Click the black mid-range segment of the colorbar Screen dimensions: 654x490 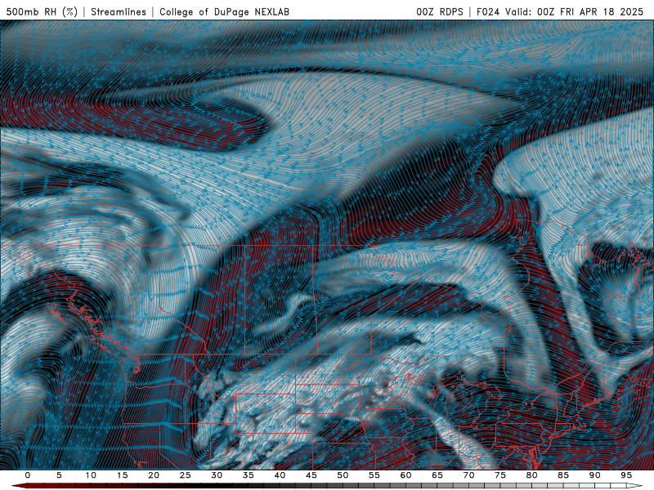pos(217,486)
